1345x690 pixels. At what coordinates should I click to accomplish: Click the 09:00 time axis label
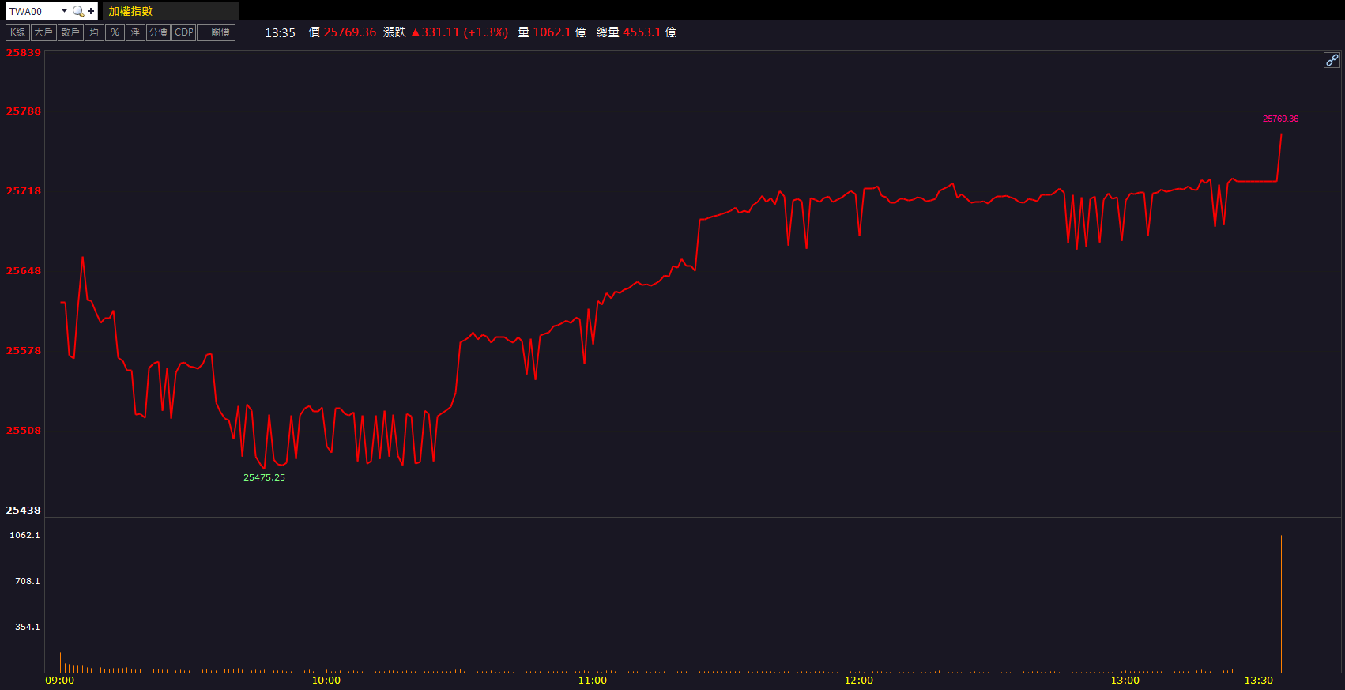pyautogui.click(x=60, y=681)
